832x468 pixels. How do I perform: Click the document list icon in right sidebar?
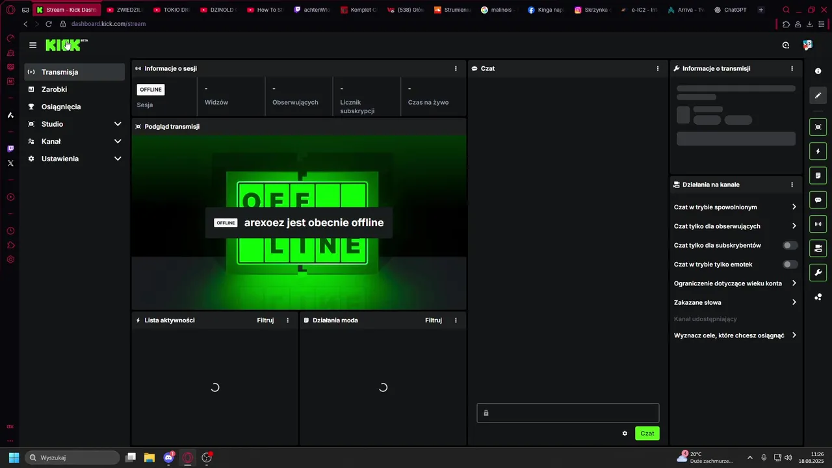818,175
